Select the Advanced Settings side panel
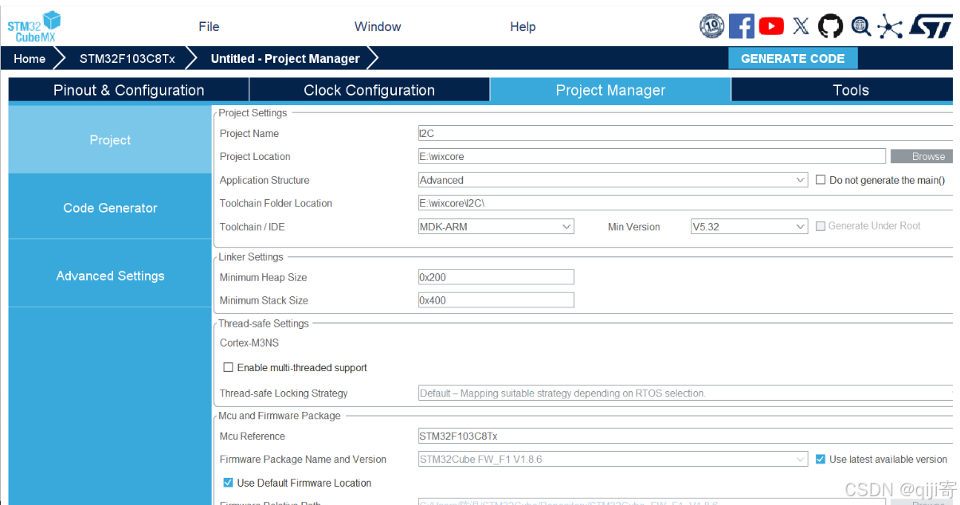The height and width of the screenshot is (505, 960). click(110, 276)
